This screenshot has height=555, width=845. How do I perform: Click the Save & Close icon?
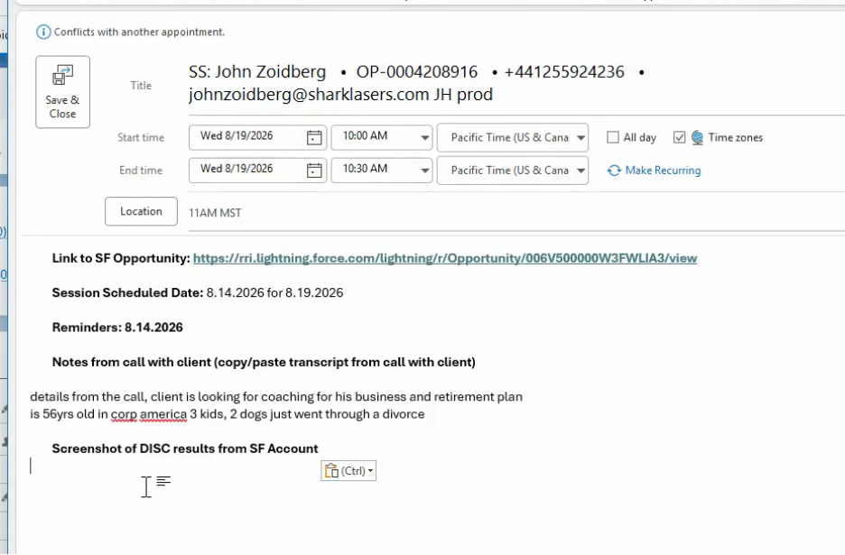click(x=62, y=76)
